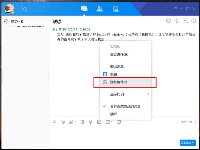Choose 收藏 from context menu
The height and width of the screenshot is (150, 200).
coord(125,74)
